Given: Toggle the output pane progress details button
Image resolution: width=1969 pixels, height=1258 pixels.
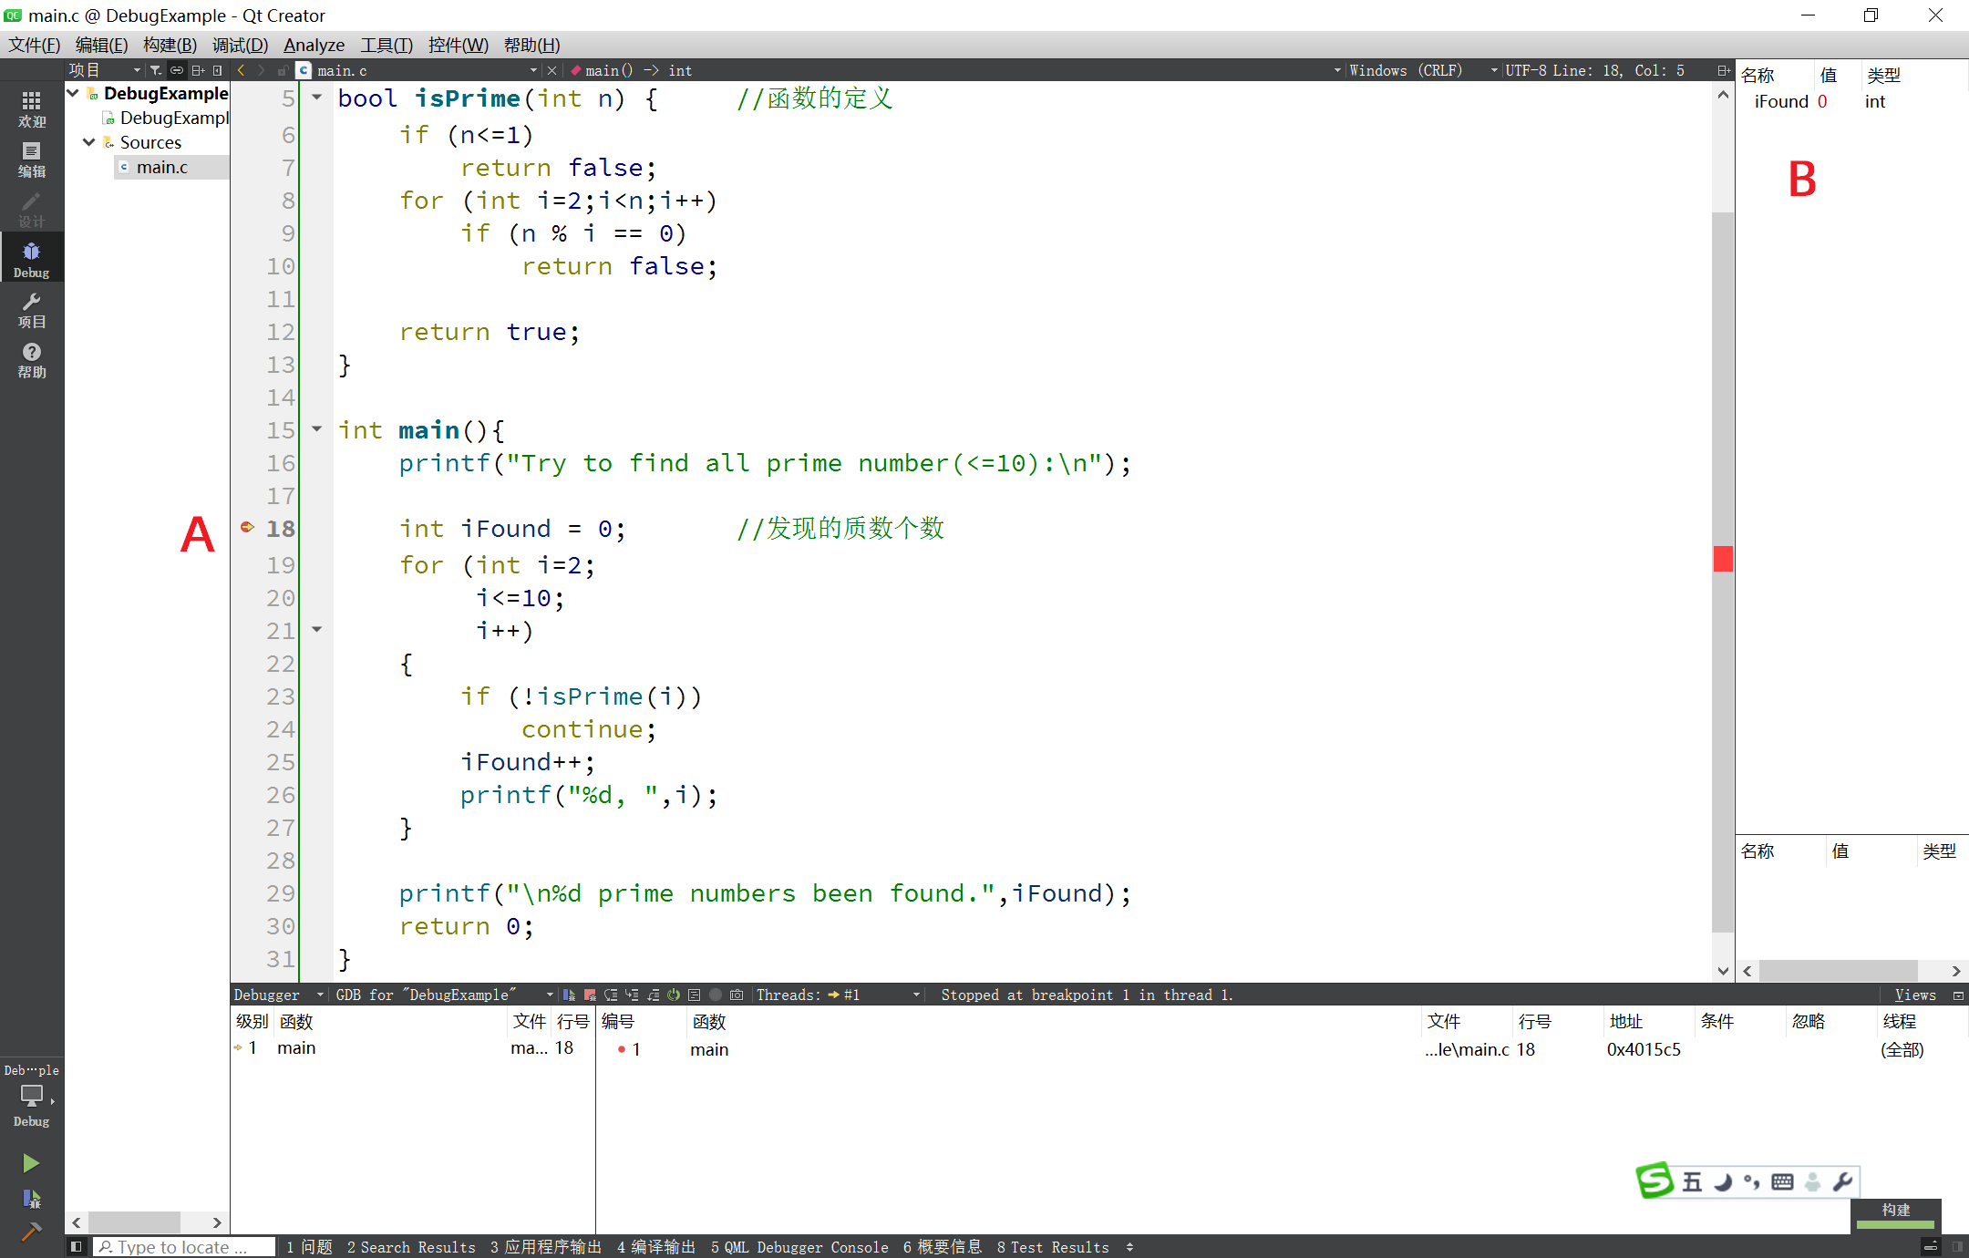Looking at the screenshot, I should coord(1930,1246).
